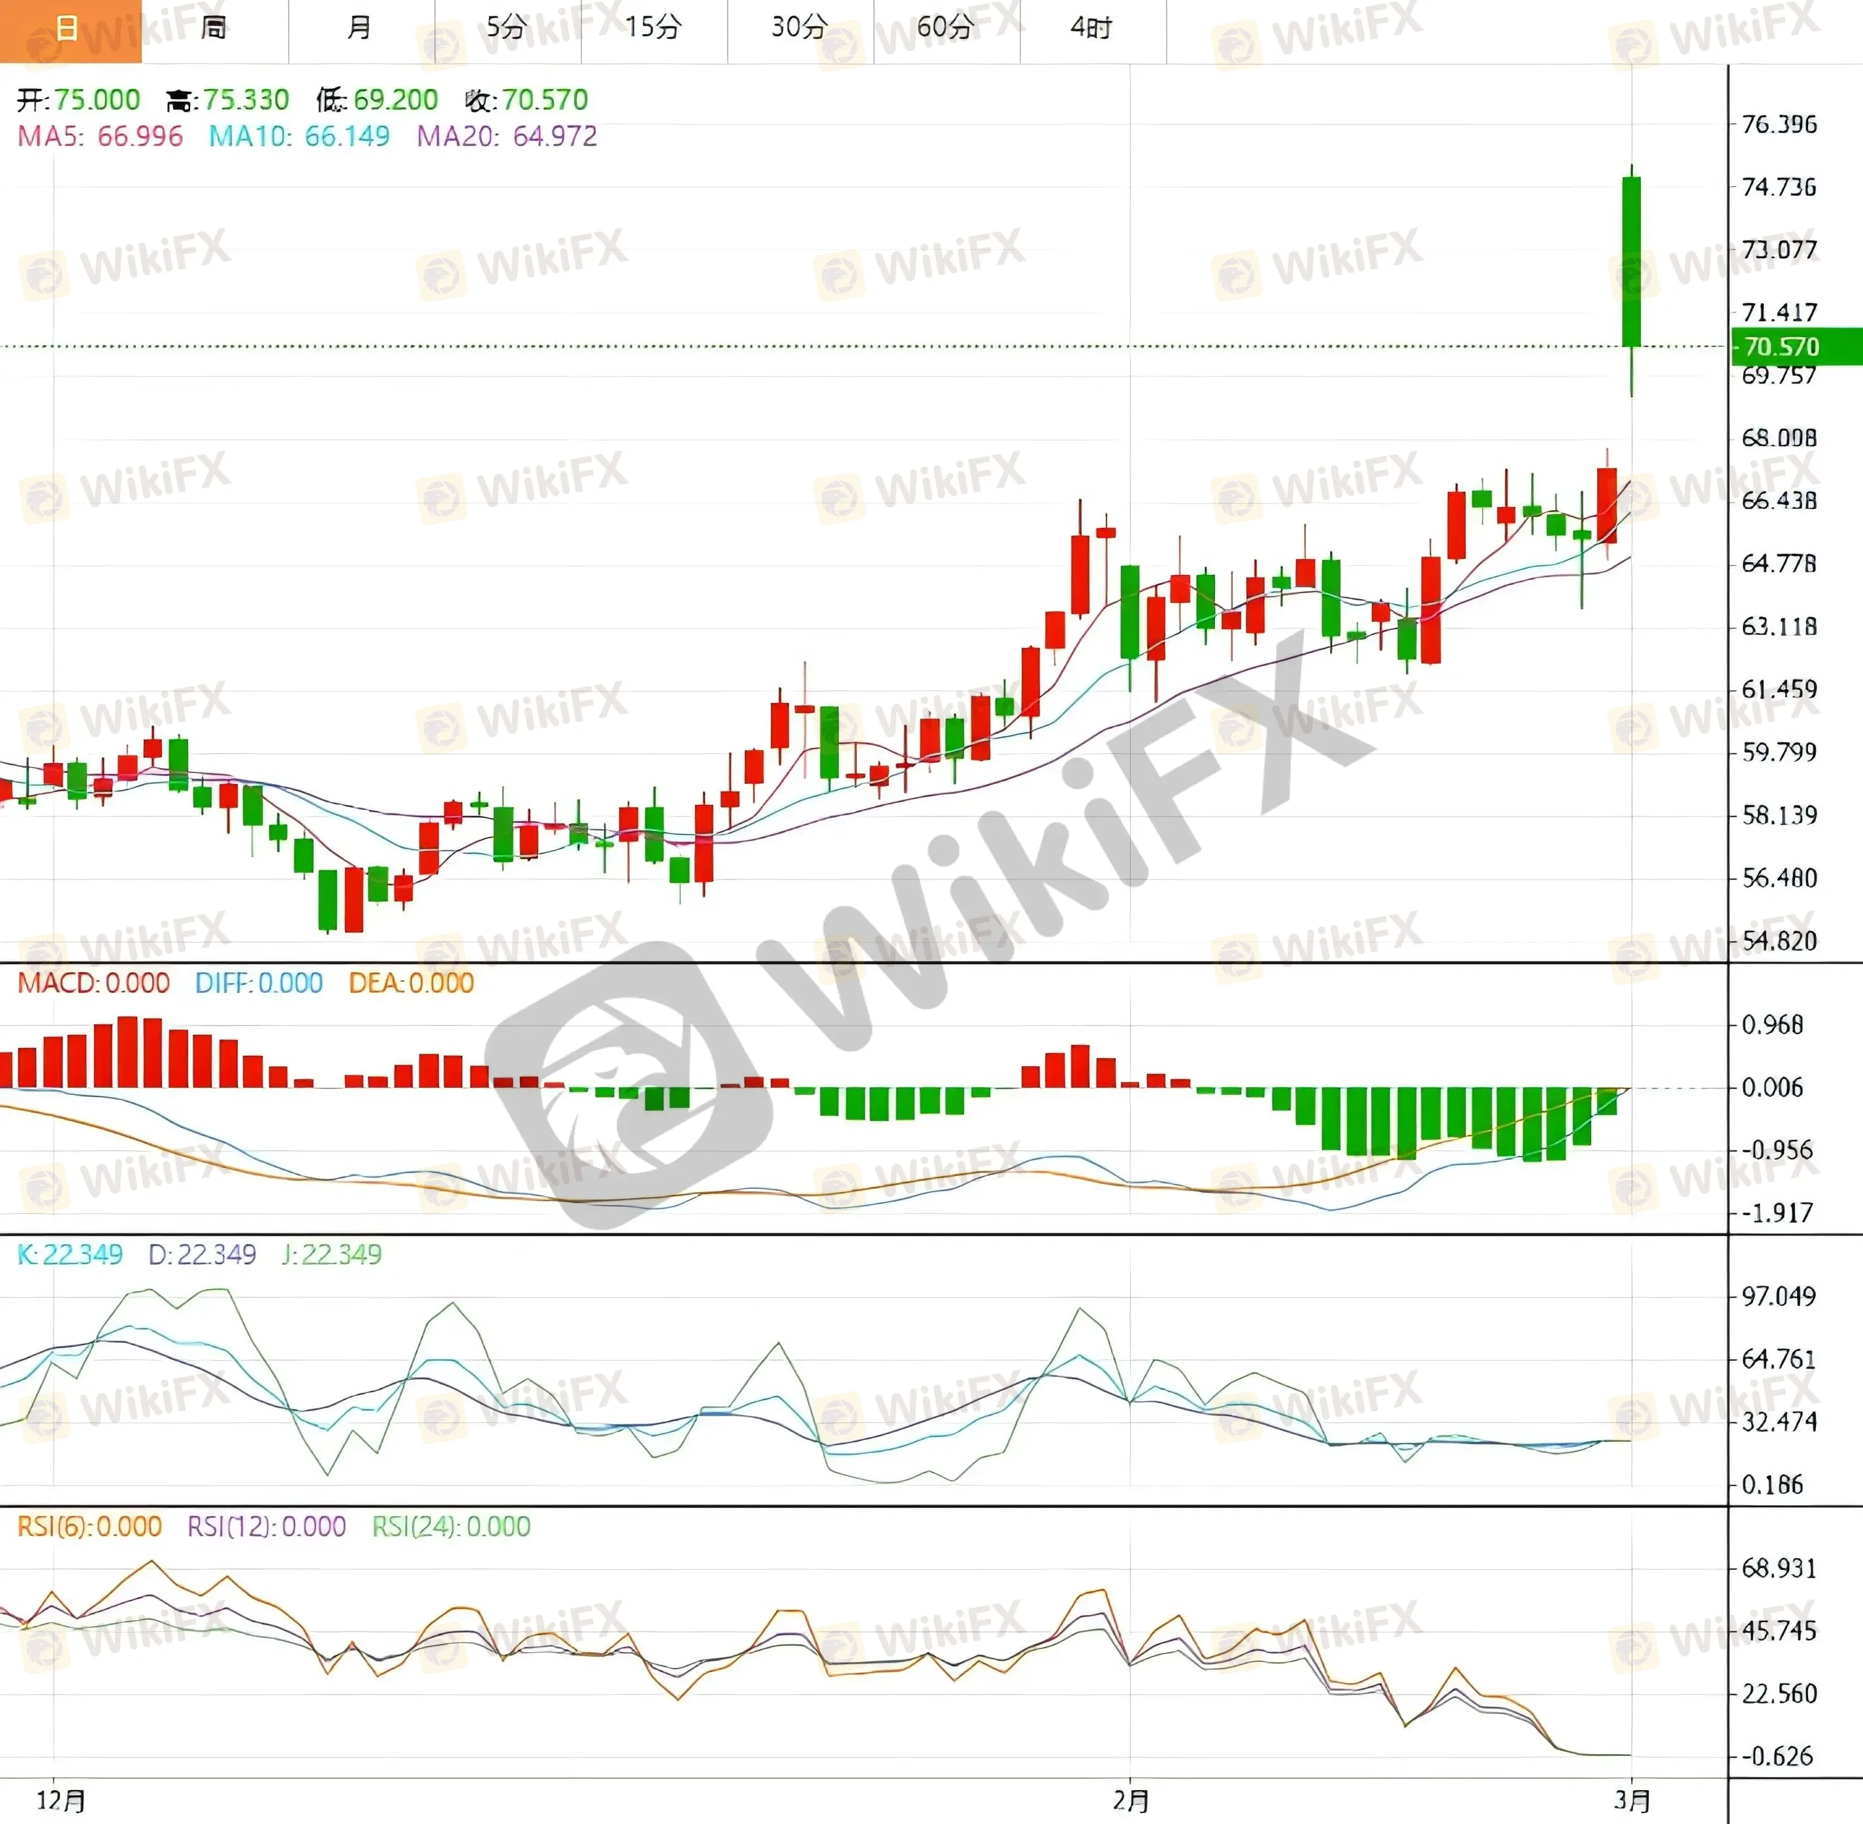Screen dimensions: 1863x1824
Task: Click the K 22.349 KDJ label
Action: [x=70, y=1254]
